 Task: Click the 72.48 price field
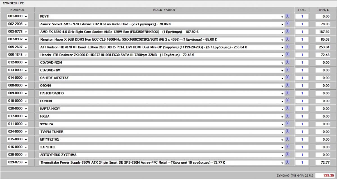pos(323,55)
